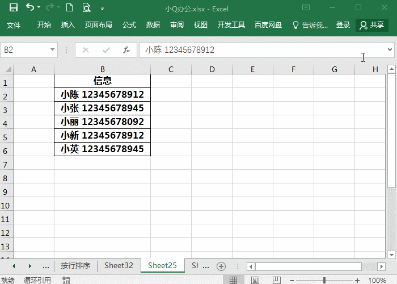Click cell B2 with 小陈 12345678912
Viewport: 397px width, 284px height.
click(x=102, y=95)
